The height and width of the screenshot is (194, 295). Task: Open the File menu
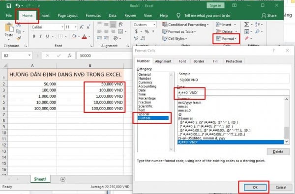click(9, 15)
